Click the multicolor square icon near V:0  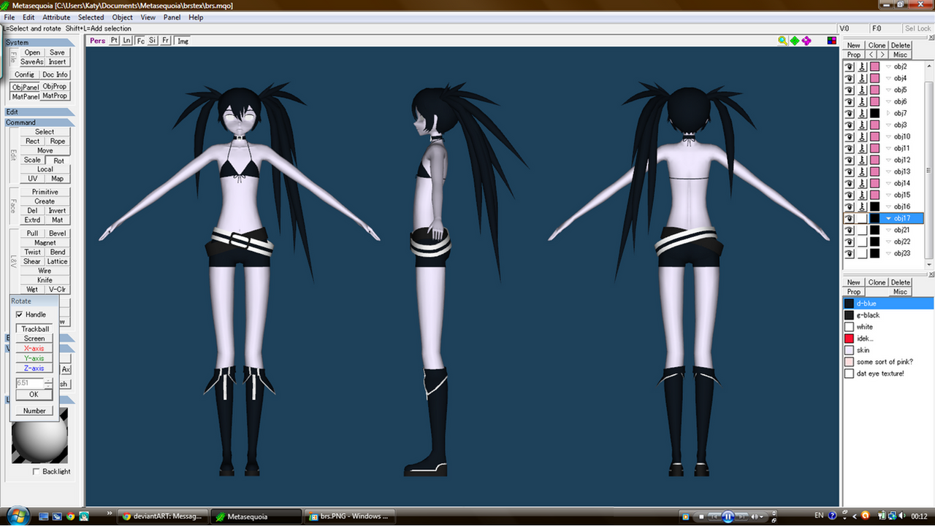pyautogui.click(x=831, y=41)
